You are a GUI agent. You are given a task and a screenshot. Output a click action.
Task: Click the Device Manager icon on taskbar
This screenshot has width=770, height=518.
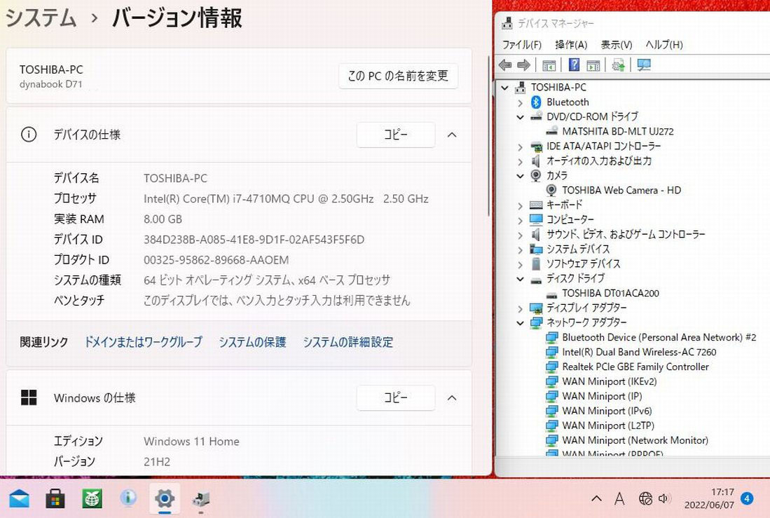point(201,499)
